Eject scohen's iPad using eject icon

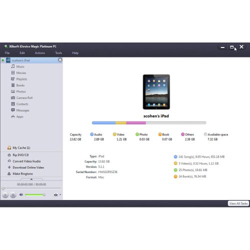click(60, 60)
